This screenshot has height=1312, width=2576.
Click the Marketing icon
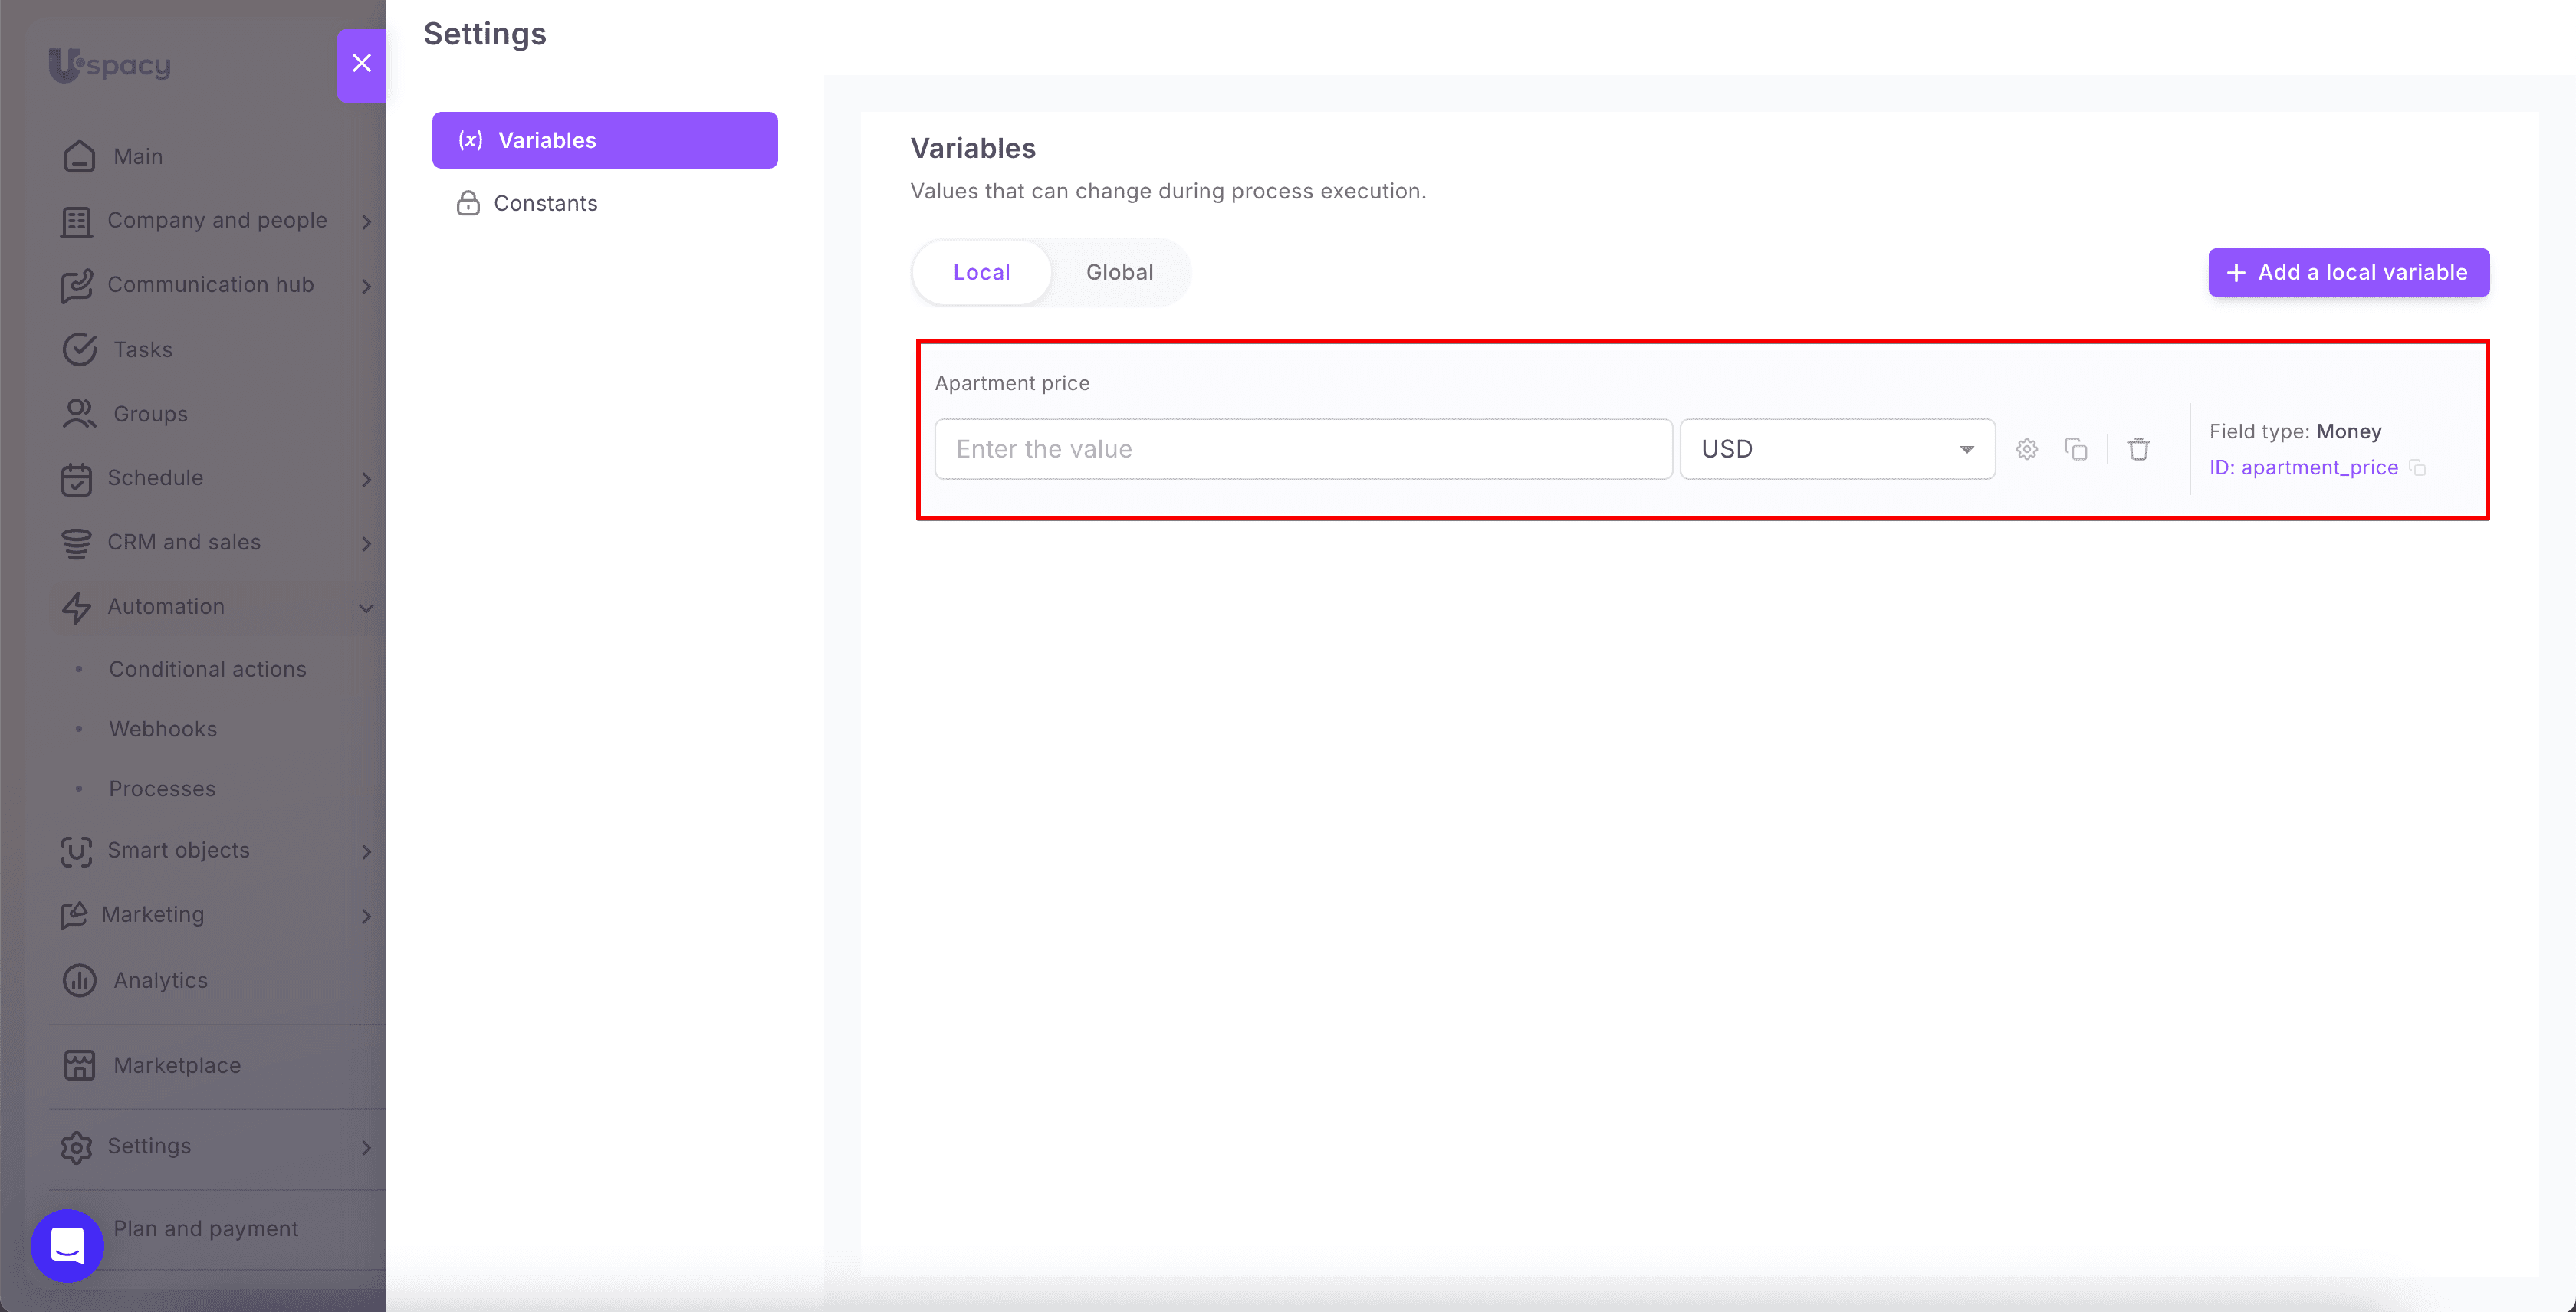tap(74, 914)
